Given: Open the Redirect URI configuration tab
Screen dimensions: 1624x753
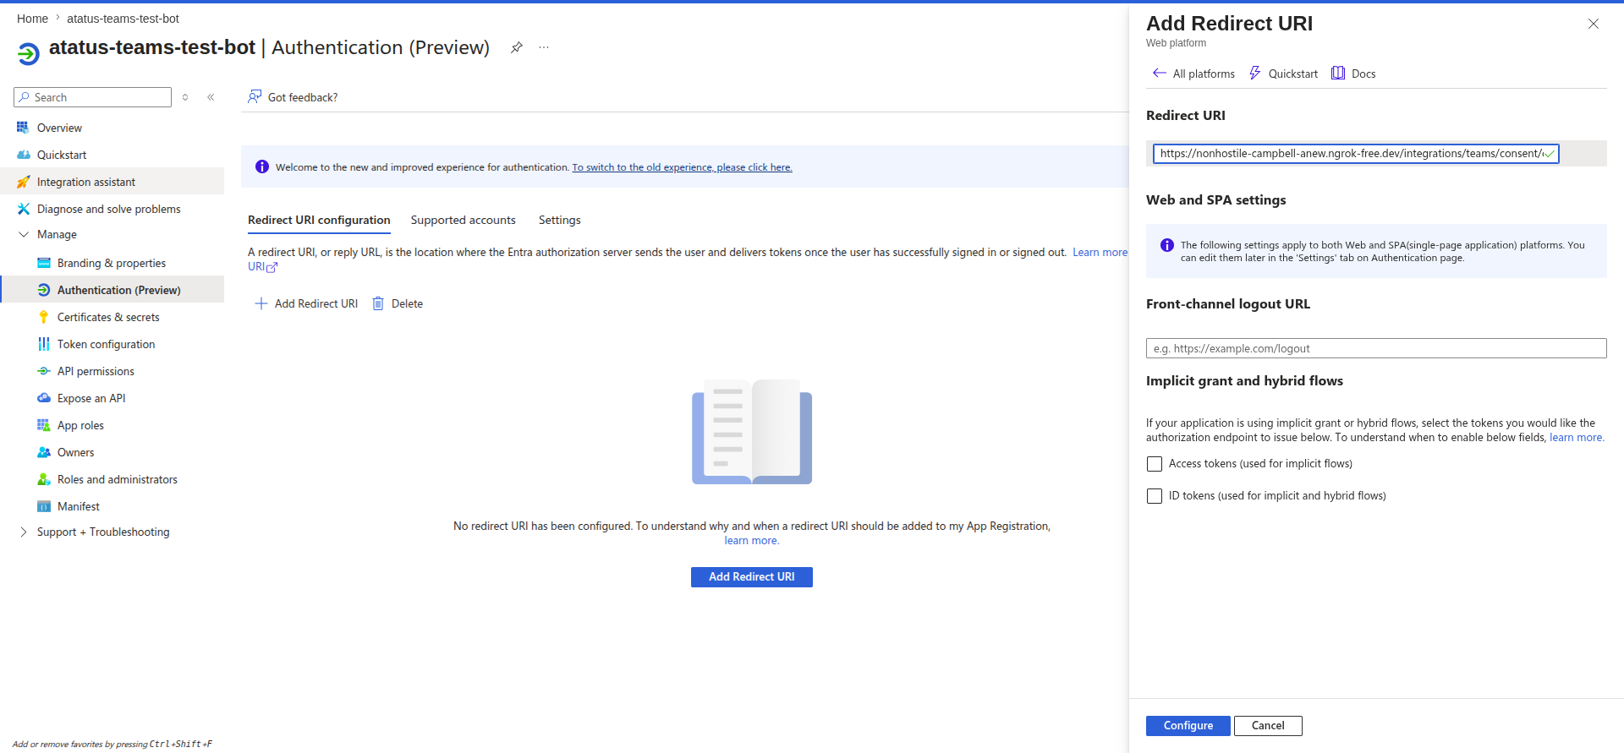Looking at the screenshot, I should point(319,220).
